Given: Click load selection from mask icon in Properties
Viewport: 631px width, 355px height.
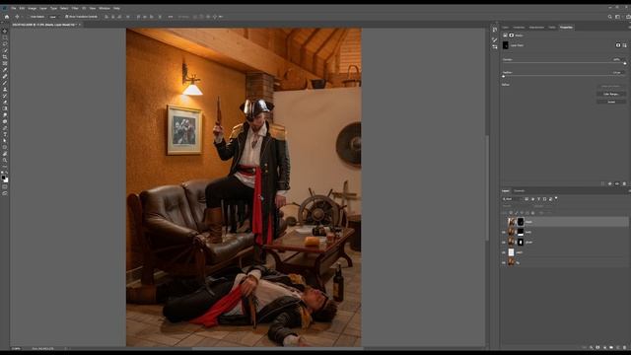Looking at the screenshot, I should point(602,183).
